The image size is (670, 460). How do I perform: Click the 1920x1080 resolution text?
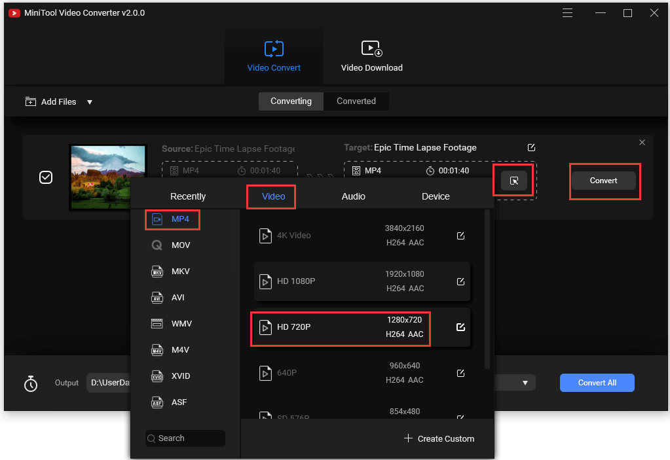click(404, 274)
